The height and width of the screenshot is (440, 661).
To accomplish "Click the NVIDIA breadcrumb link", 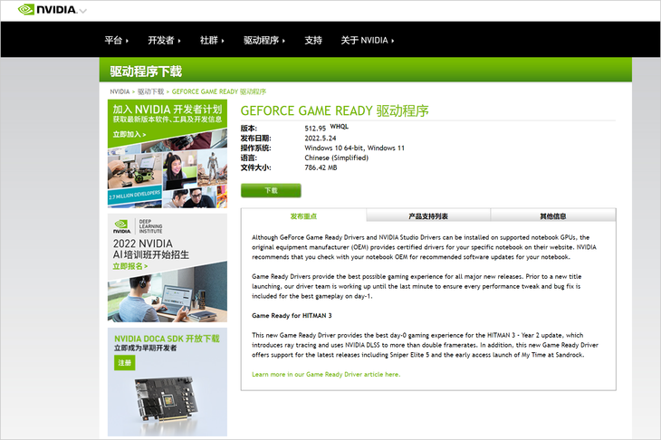I will point(120,91).
